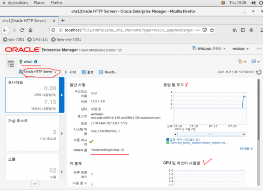Click the down chevron below side panels

(x=35, y=184)
